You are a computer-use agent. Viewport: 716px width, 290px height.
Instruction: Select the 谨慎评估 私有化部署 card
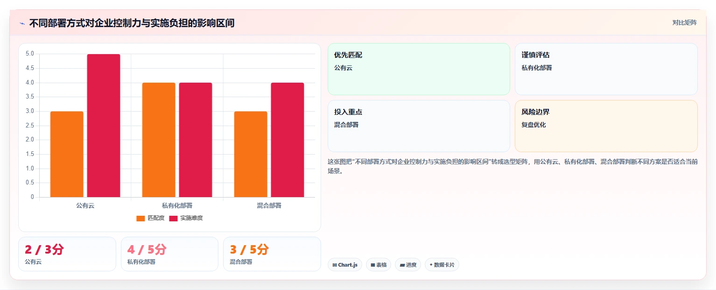(x=606, y=69)
